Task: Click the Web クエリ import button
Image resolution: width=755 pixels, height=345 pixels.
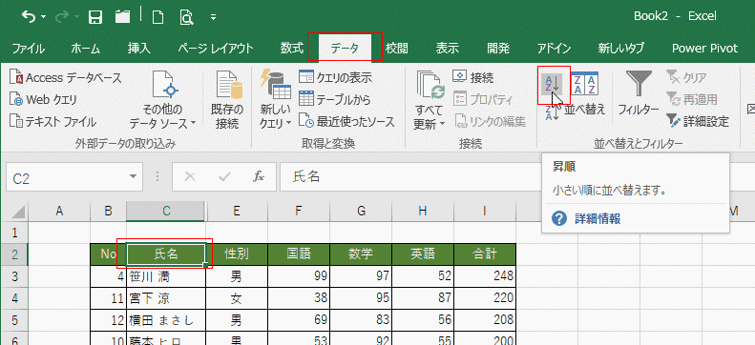Action: pos(43,100)
